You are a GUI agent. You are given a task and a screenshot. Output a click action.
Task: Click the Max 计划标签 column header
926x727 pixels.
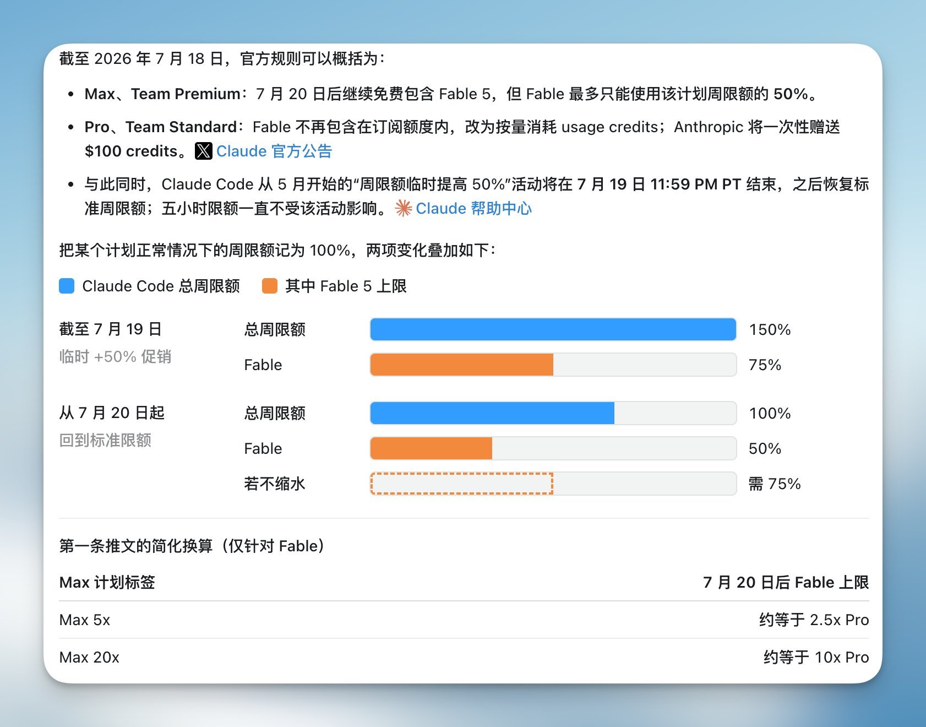point(107,582)
